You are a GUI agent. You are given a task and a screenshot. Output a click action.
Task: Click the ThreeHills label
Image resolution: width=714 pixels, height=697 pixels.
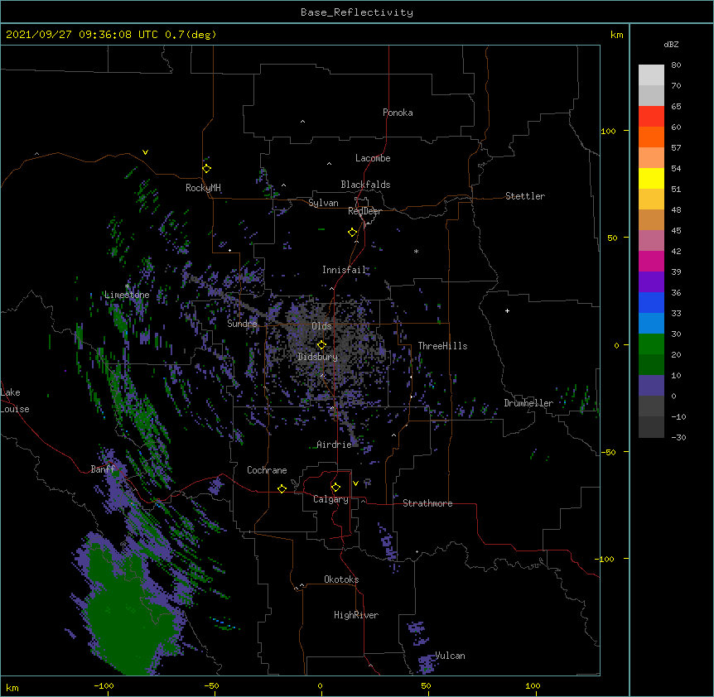click(x=442, y=346)
